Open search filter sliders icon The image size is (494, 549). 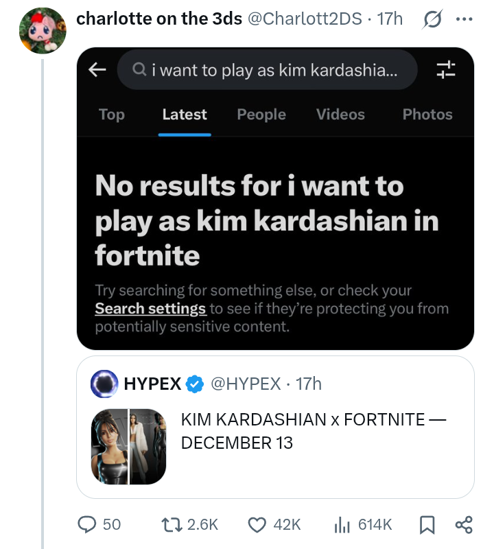pos(446,69)
